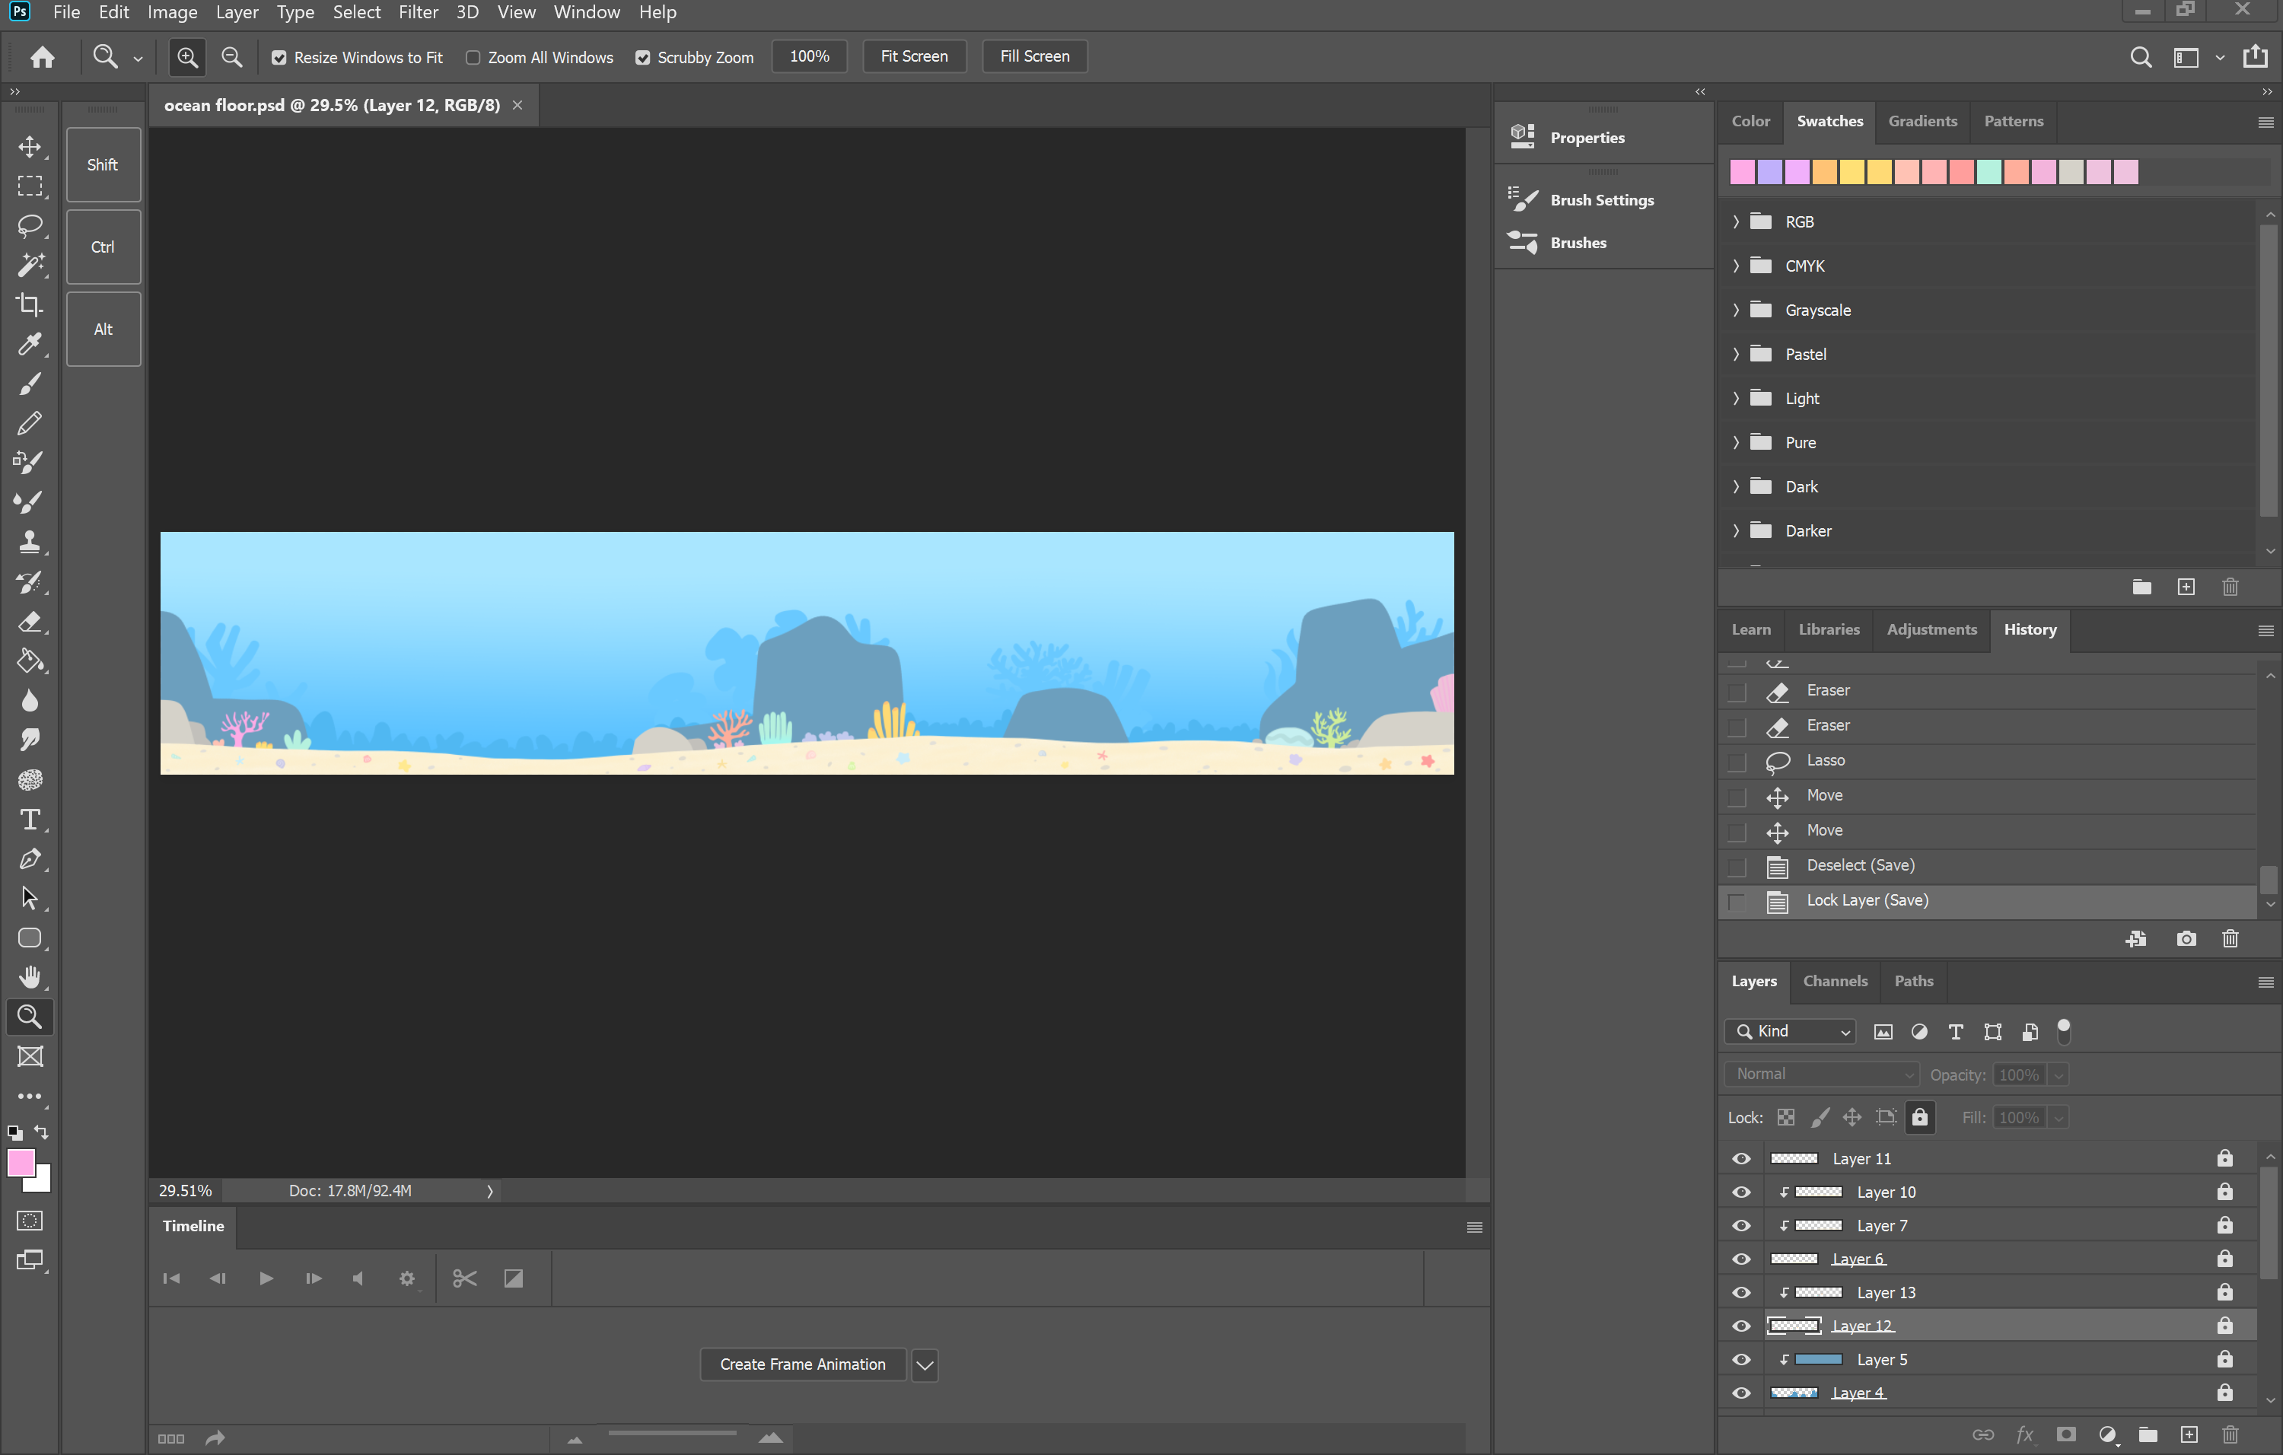Pick the mint green swatch
2283x1455 pixels.
tap(1989, 171)
